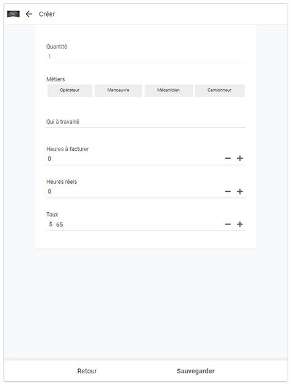Decrease Heures à facturer with minus icon
The height and width of the screenshot is (385, 290).
click(228, 159)
